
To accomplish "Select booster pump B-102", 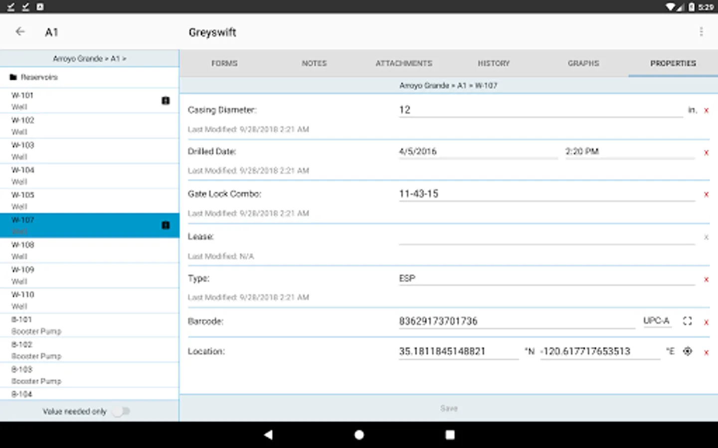I will [x=90, y=350].
